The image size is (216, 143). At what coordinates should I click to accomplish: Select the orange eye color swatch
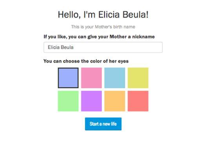(x=115, y=101)
